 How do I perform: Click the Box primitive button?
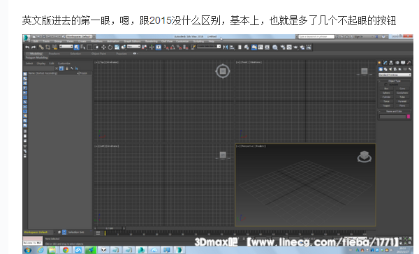tap(386, 89)
